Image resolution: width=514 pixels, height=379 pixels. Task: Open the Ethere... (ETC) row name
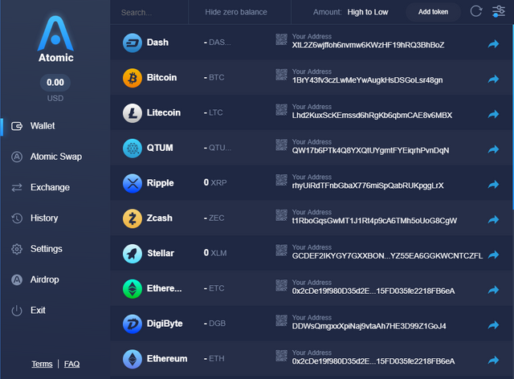click(x=164, y=288)
